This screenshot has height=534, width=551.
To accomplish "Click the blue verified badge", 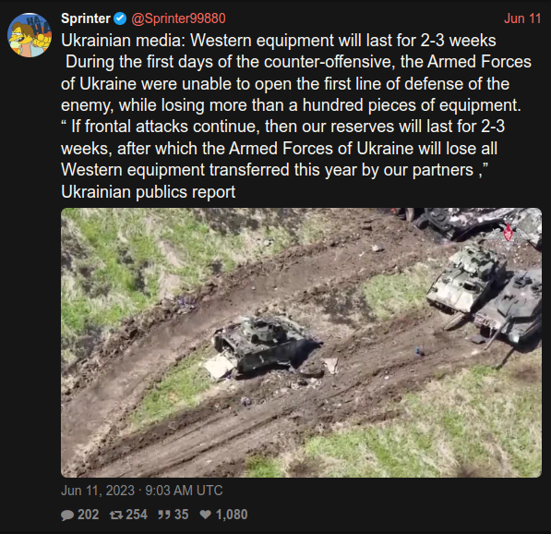I will 120,18.
